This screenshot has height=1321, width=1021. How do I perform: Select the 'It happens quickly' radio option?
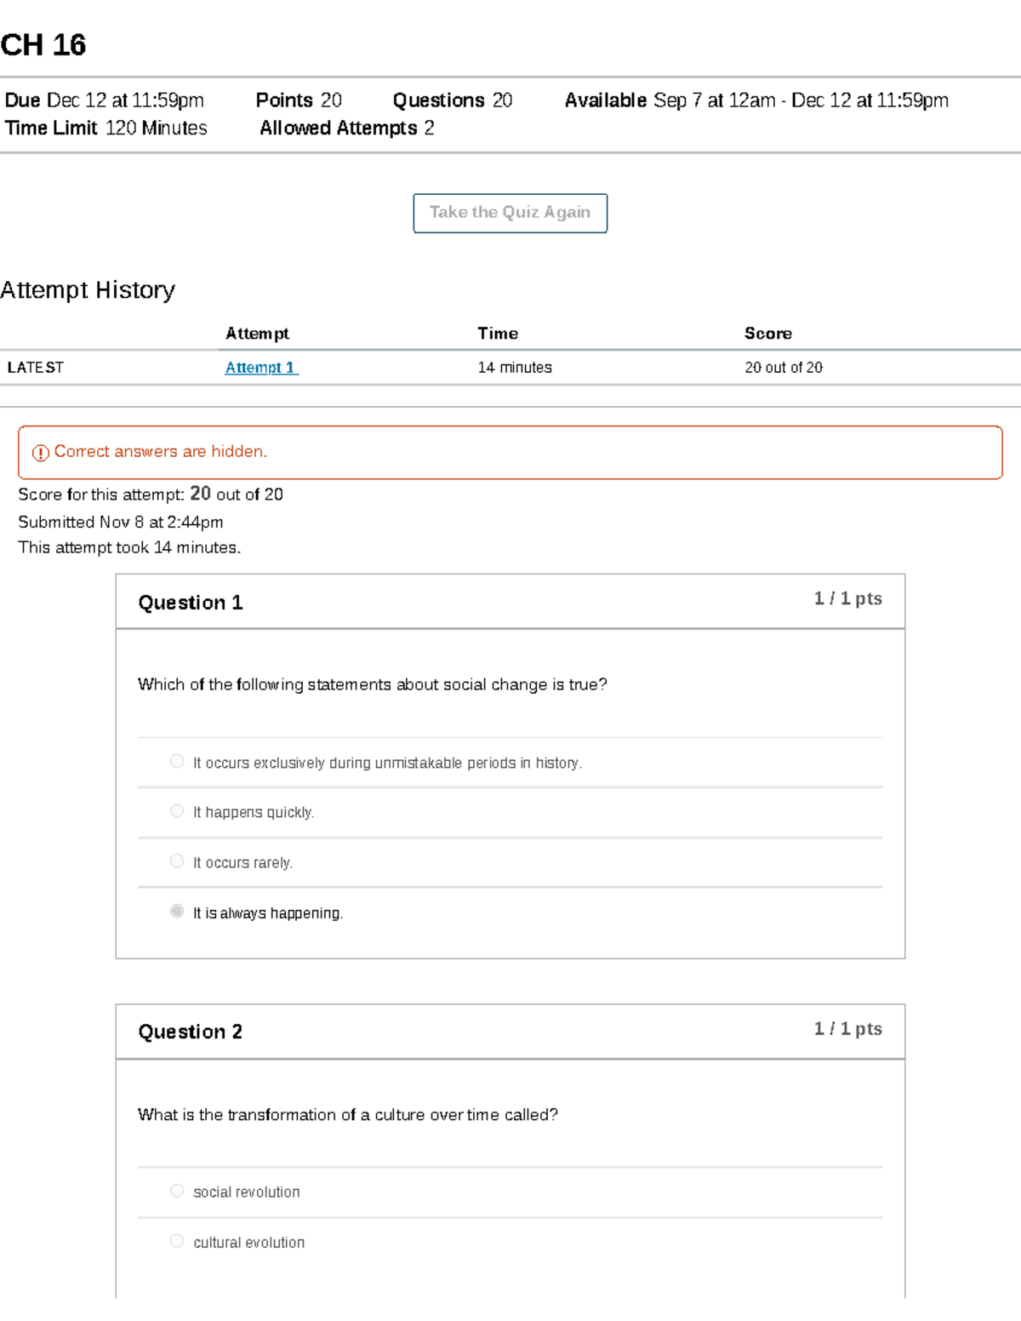coord(177,811)
